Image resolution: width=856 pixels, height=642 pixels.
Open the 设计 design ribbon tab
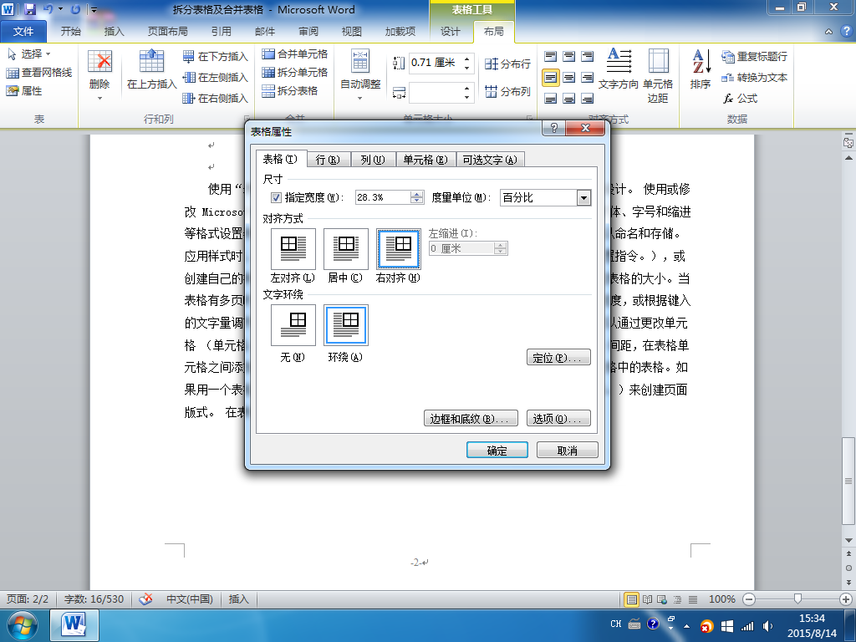[x=451, y=32]
